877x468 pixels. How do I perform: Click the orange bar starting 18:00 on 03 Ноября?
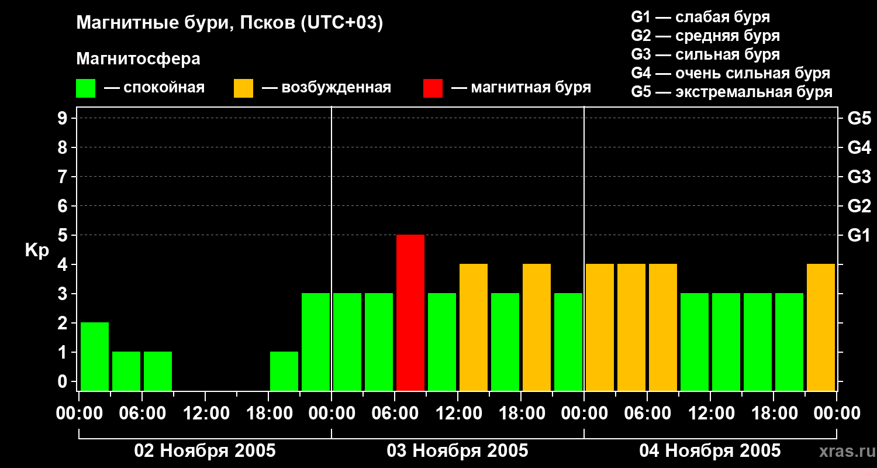click(x=537, y=327)
